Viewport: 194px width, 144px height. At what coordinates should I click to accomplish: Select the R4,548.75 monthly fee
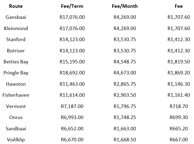pos(125,62)
